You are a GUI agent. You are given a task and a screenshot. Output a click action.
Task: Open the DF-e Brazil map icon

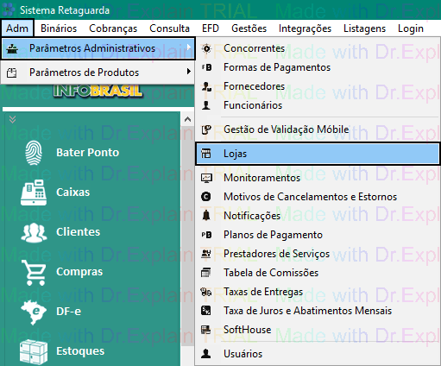(x=34, y=312)
